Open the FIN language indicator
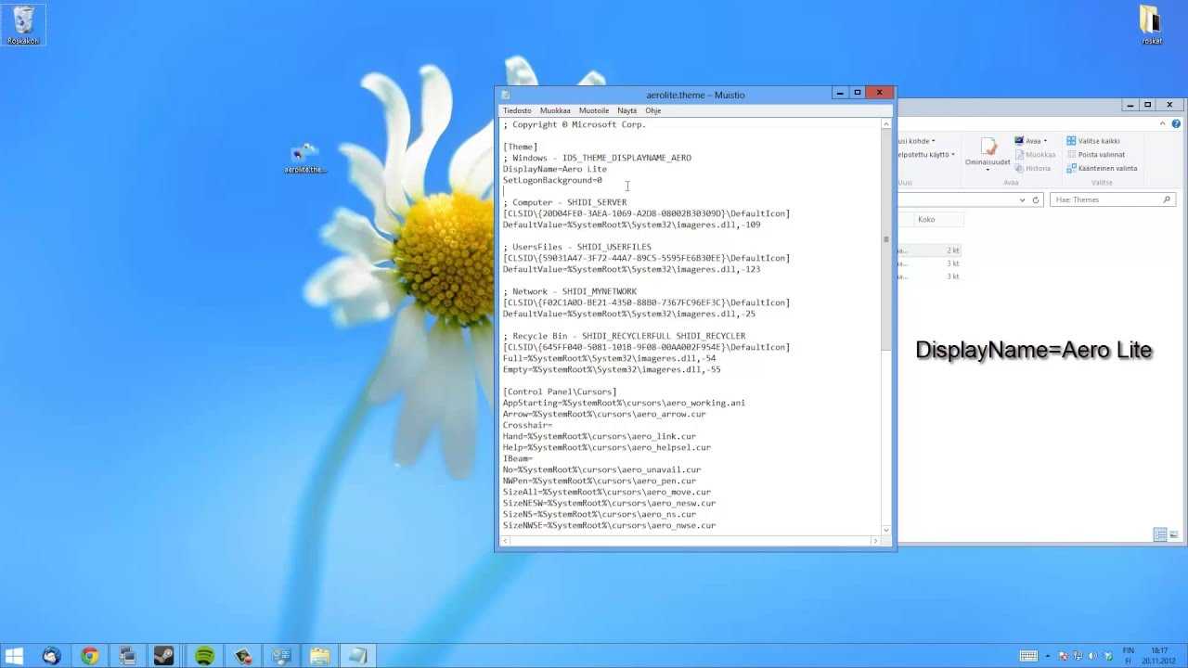This screenshot has height=668, width=1188. [1129, 656]
